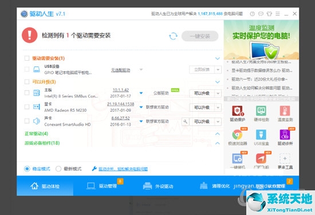This screenshot has height=215, width=315.
Task: Click the 立即反馈 button for USB设备
Action: point(202,70)
